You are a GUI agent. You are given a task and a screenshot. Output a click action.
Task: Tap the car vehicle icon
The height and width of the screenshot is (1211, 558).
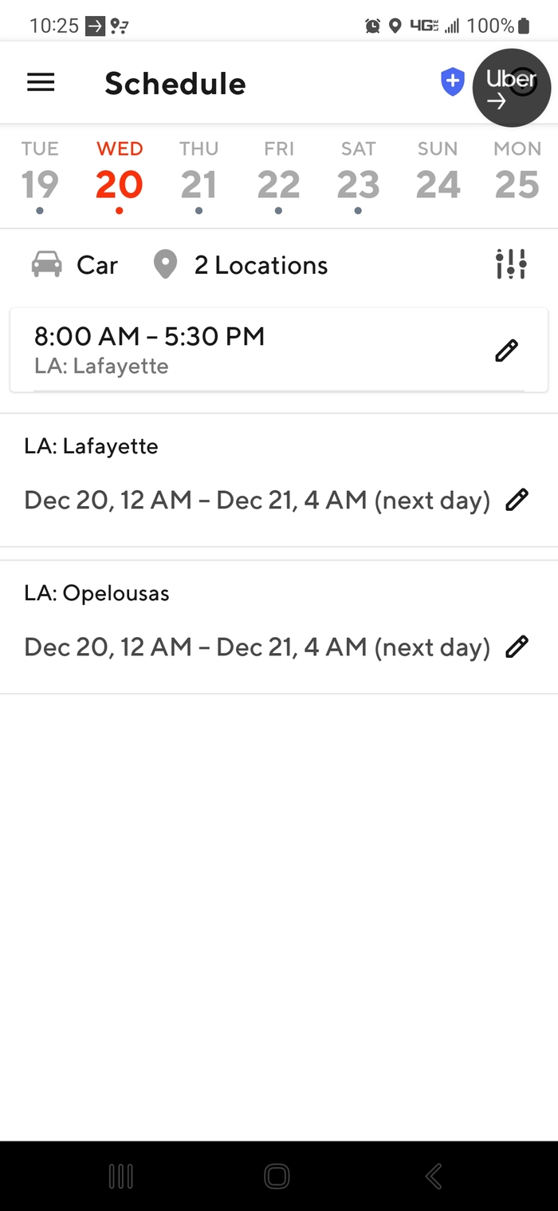(47, 264)
